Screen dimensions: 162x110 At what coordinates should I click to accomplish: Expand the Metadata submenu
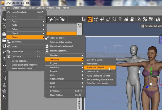tap(64, 55)
